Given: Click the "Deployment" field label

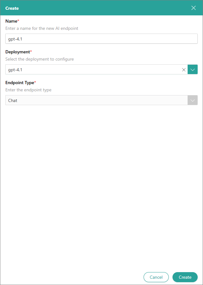Looking at the screenshot, I should pyautogui.click(x=17, y=52).
